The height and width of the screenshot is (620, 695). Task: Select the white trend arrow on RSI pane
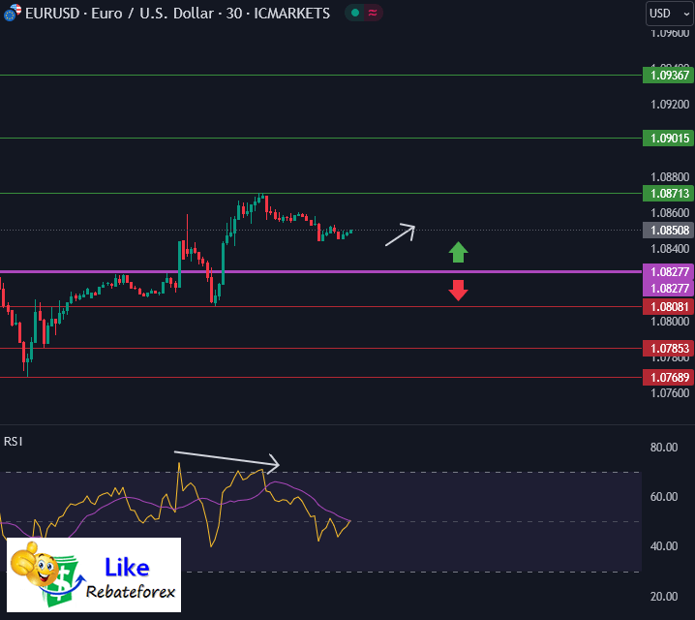pyautogui.click(x=225, y=457)
